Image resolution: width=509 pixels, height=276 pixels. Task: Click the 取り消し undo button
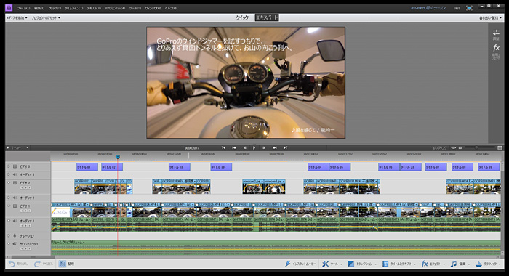pyautogui.click(x=17, y=264)
